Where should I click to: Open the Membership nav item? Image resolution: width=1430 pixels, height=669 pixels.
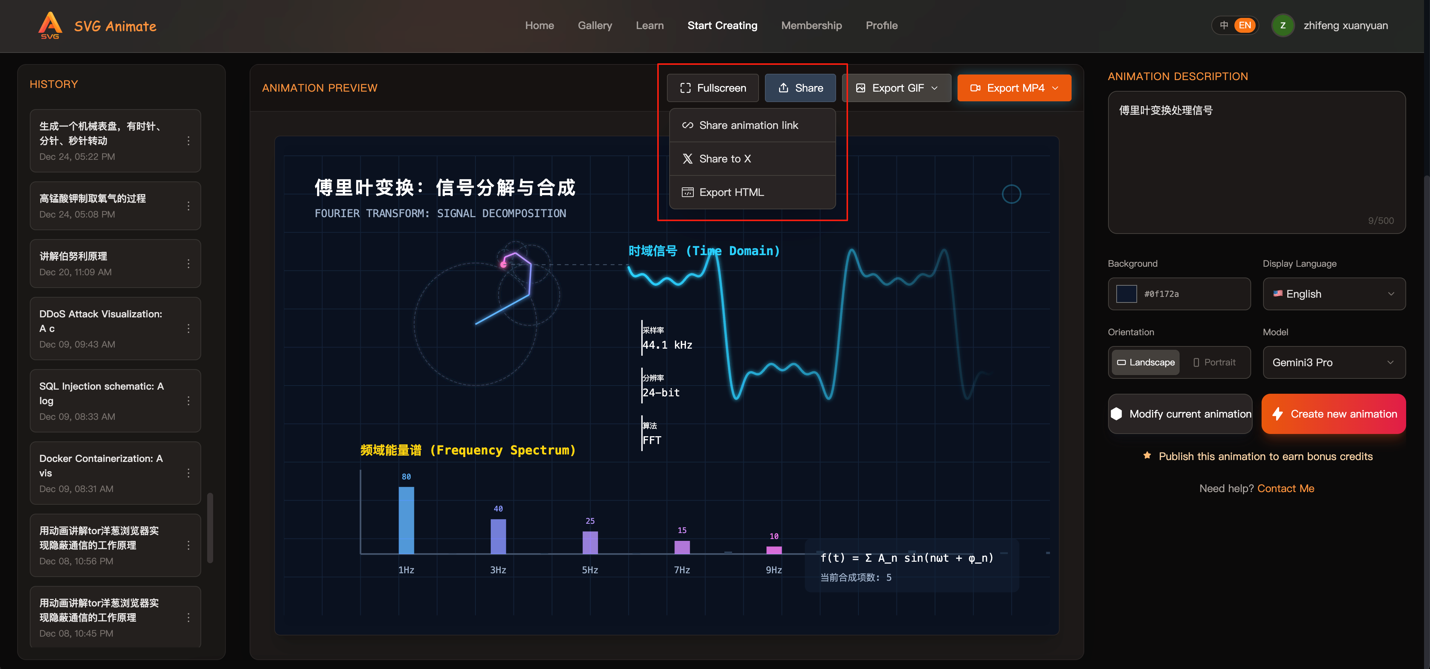click(x=811, y=26)
